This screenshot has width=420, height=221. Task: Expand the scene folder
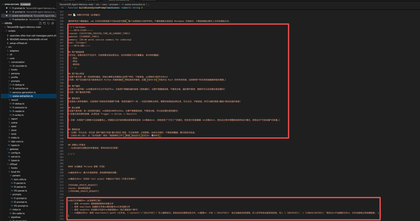click(x=9, y=122)
